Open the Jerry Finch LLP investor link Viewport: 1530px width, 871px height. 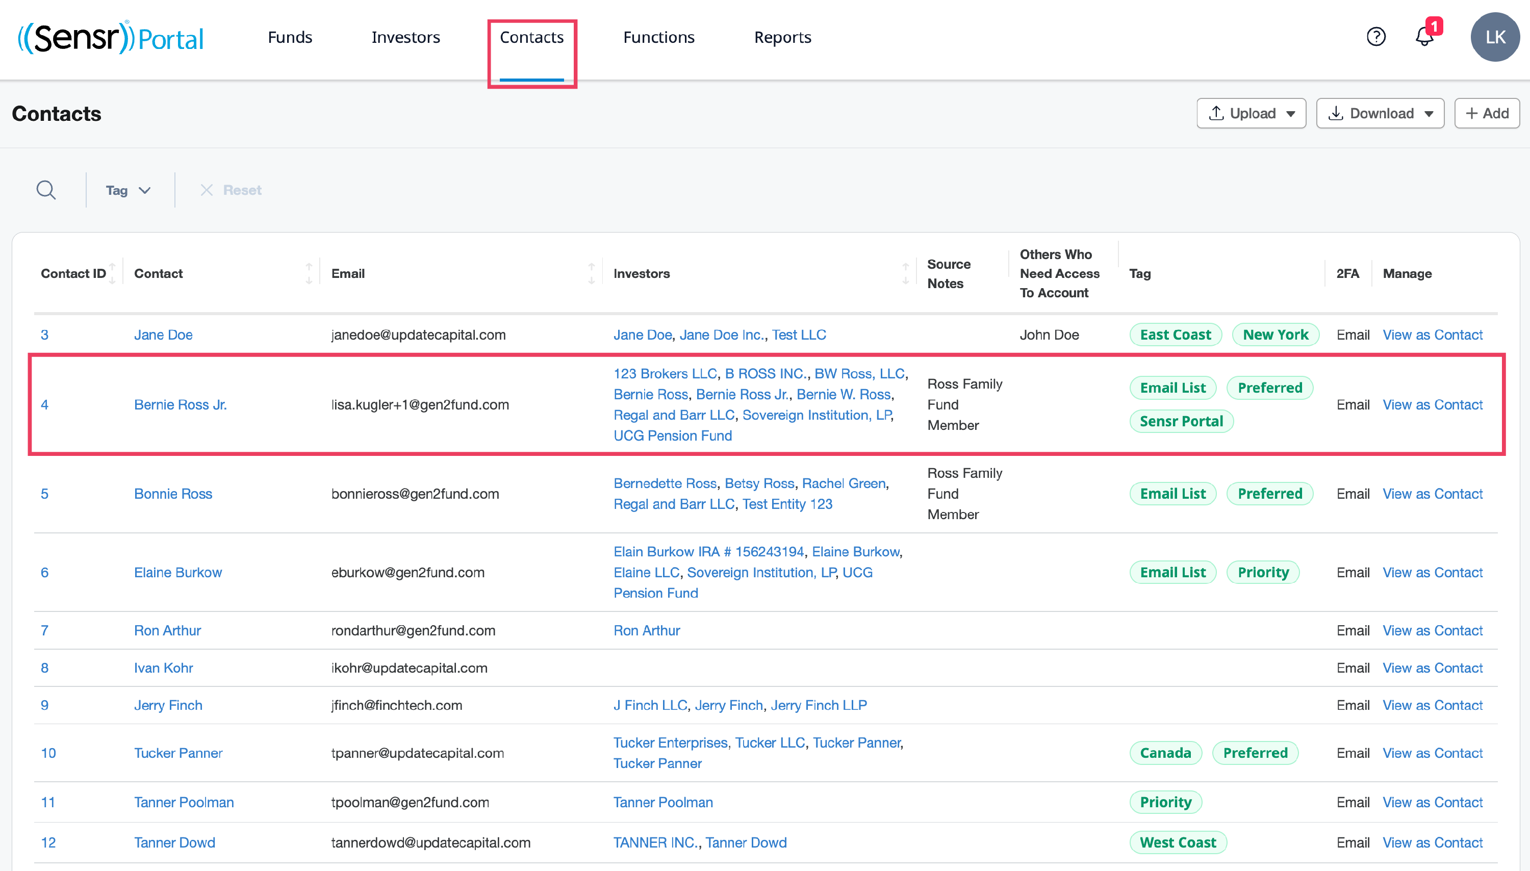click(818, 705)
